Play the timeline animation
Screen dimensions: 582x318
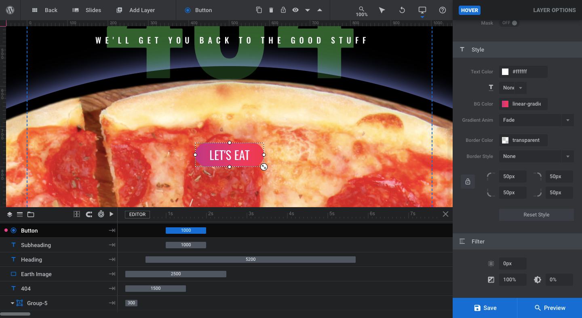112,214
